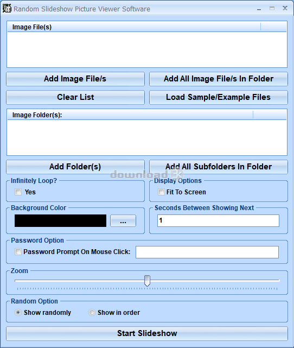294x348 pixels.
Task: Click the Zoom slider handle
Action: click(147, 281)
